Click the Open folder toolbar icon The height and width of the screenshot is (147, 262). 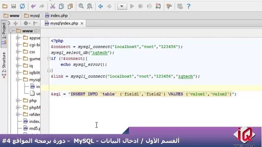tap(5, 7)
